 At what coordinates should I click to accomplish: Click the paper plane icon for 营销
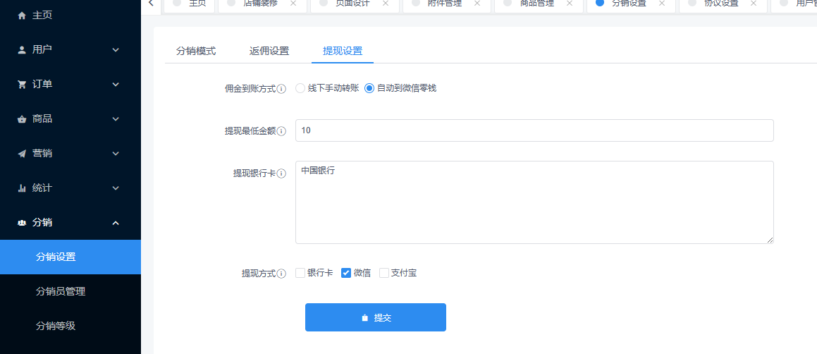[x=22, y=153]
